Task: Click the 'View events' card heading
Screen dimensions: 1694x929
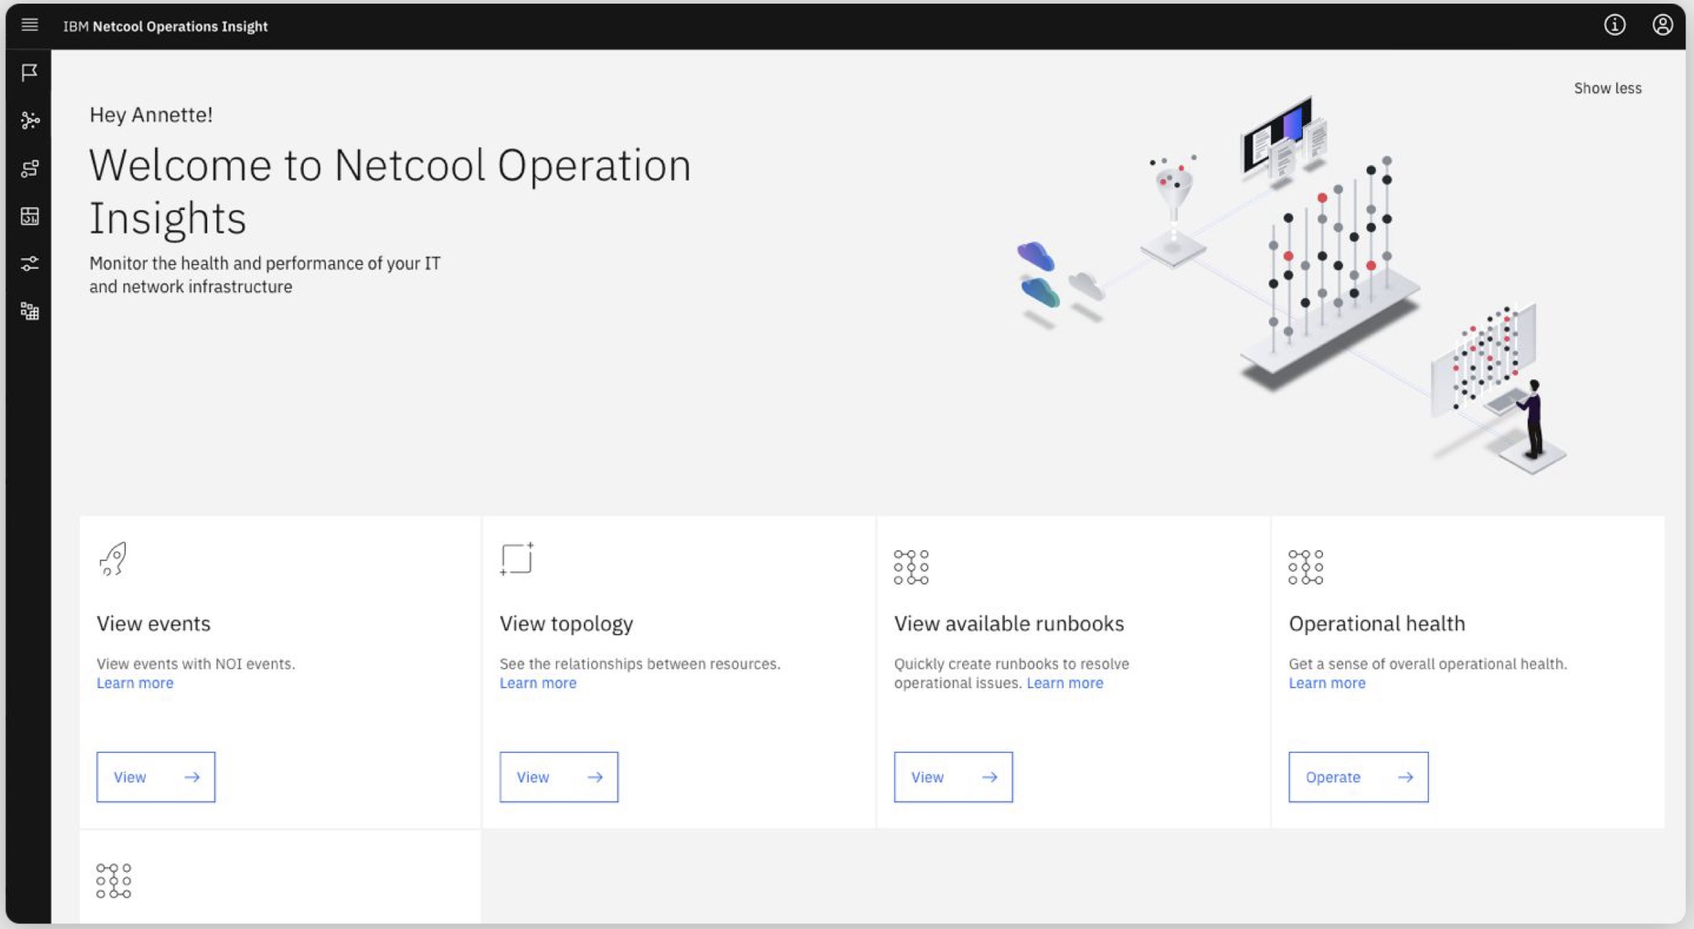Action: click(x=154, y=624)
